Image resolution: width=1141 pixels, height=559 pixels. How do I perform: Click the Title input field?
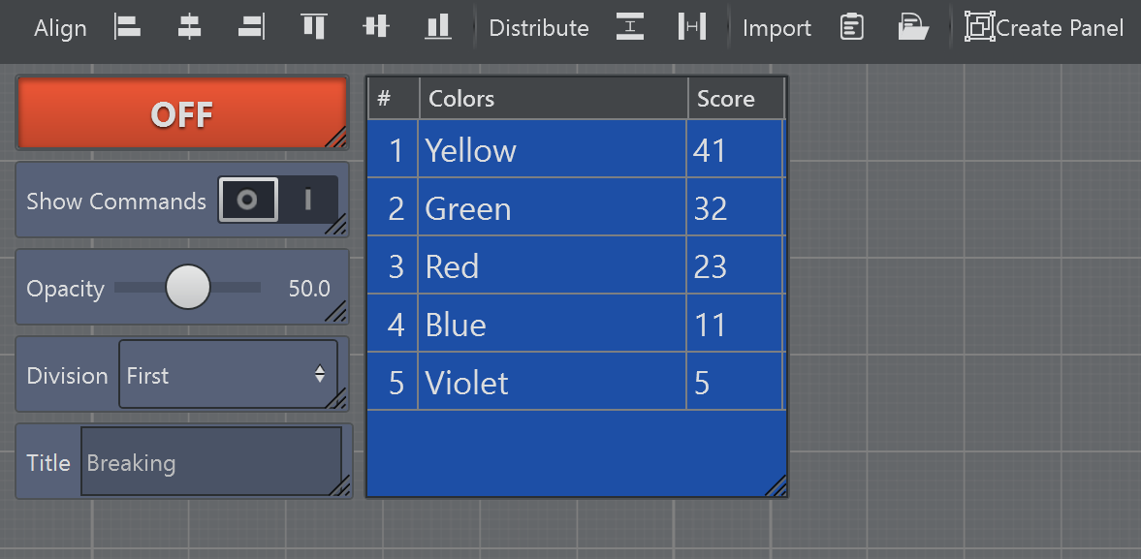[x=210, y=462]
